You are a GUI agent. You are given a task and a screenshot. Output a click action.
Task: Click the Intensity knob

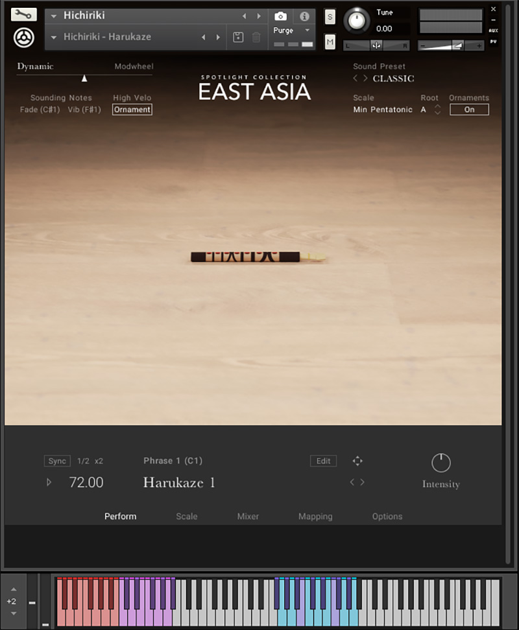441,463
